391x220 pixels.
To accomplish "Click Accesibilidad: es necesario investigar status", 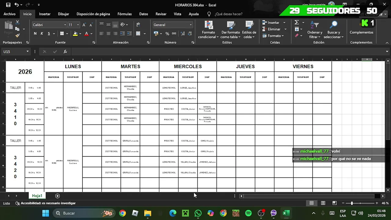I will pos(46,203).
